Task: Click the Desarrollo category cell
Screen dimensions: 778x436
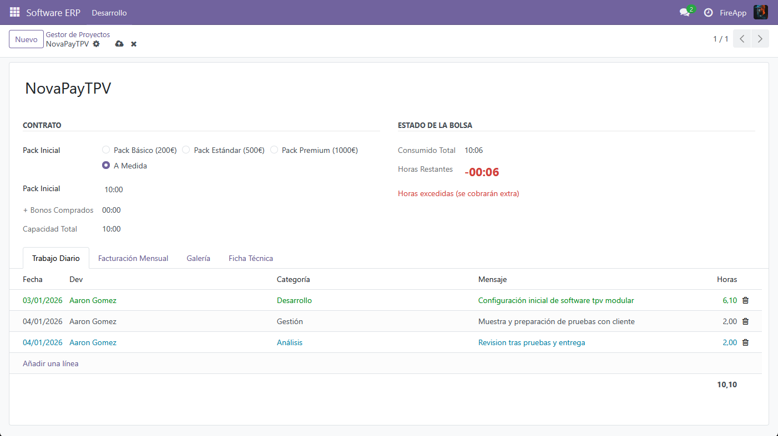Action: tap(294, 300)
